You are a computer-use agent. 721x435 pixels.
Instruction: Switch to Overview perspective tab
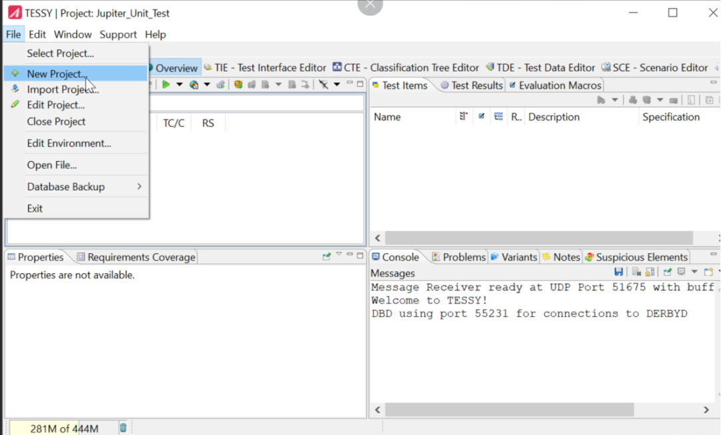point(175,68)
